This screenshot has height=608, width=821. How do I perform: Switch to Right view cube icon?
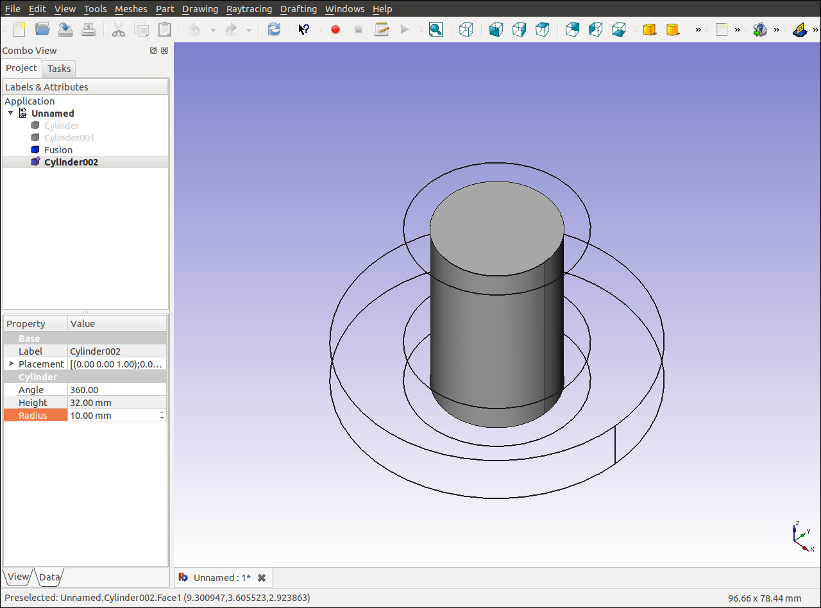pos(519,30)
